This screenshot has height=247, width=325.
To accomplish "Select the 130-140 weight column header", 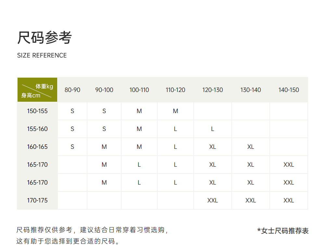I will click(x=251, y=90).
